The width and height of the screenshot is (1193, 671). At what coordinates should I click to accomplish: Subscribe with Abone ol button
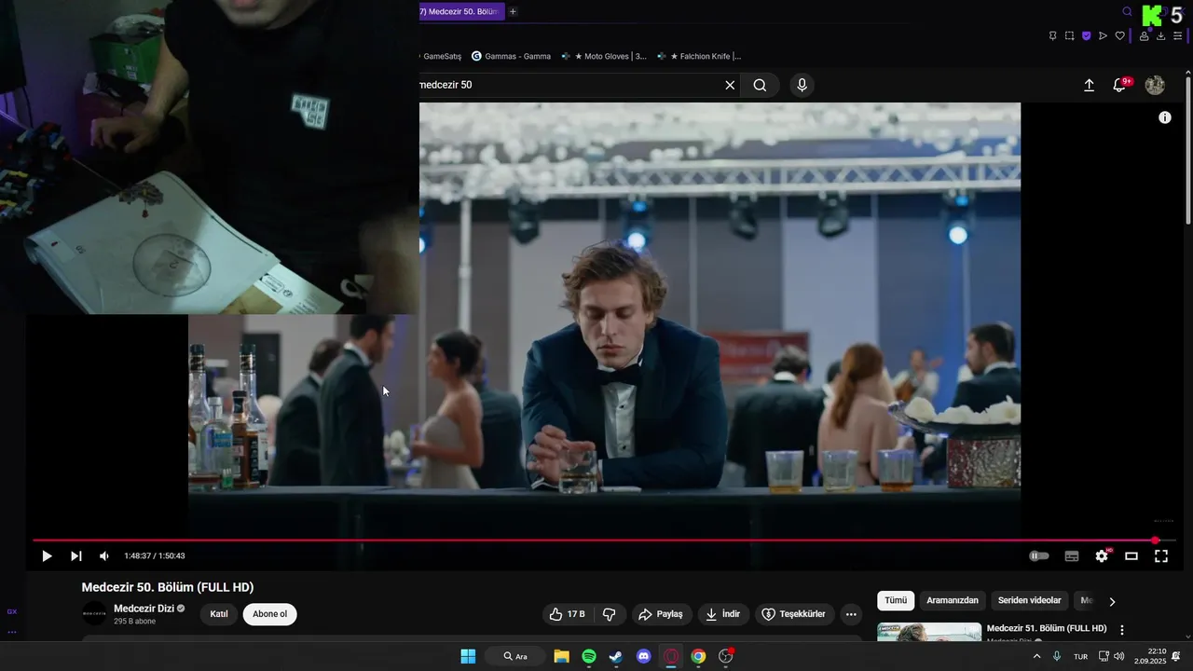[x=270, y=614]
